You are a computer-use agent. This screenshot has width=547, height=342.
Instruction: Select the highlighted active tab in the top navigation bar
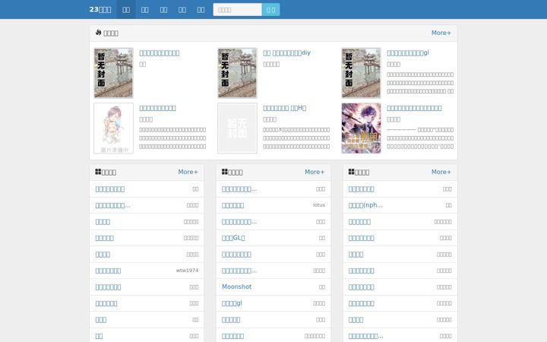(x=126, y=9)
